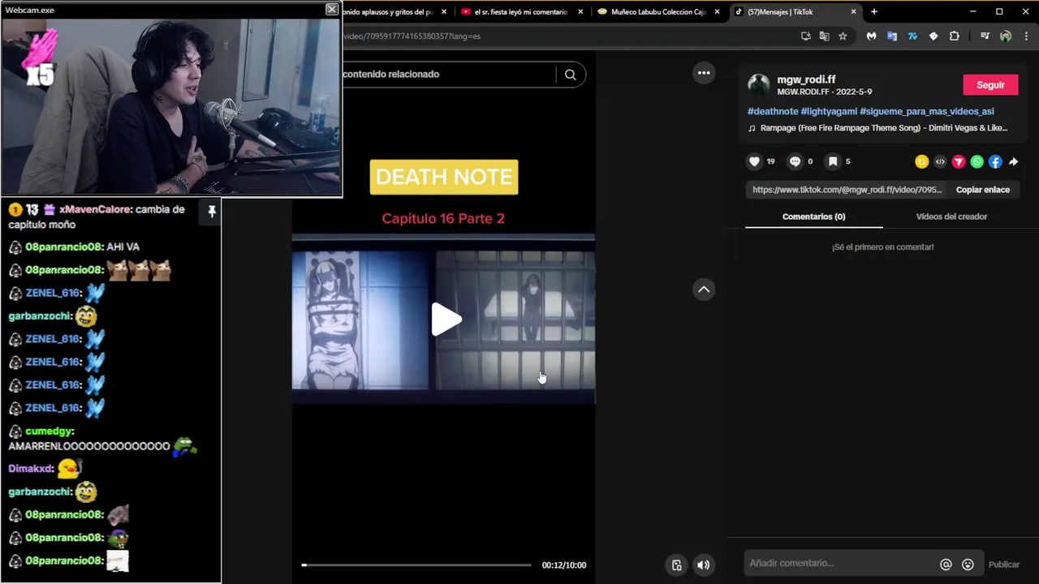The height and width of the screenshot is (584, 1039).
Task: Close the (57)Mensajes TikTok tab
Action: pyautogui.click(x=853, y=12)
